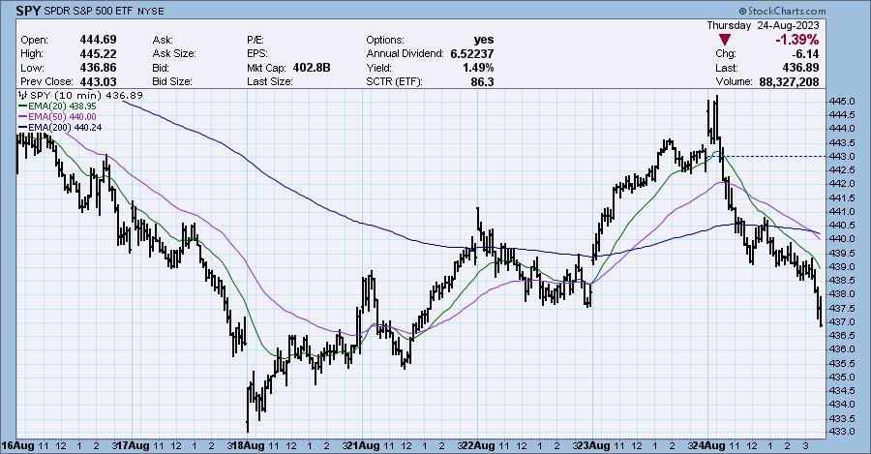Viewport: 871px width, 454px height.
Task: Click the 'Ask Size:' label
Action: pos(174,54)
